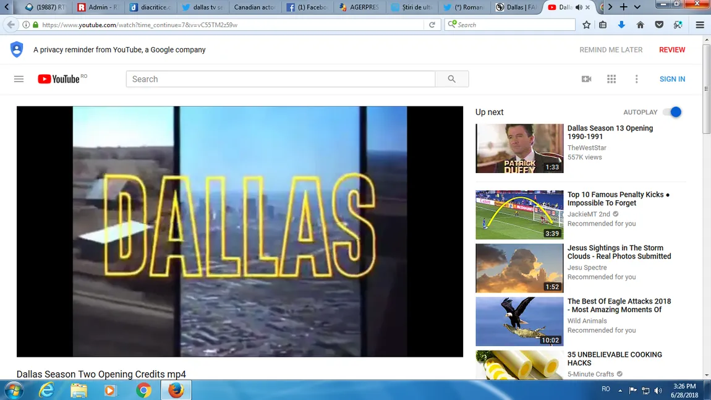Open Wild Animals channel link
This screenshot has height=400, width=711.
coord(587,321)
